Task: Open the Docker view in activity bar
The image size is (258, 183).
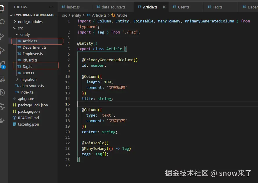Action: (x=2, y=121)
